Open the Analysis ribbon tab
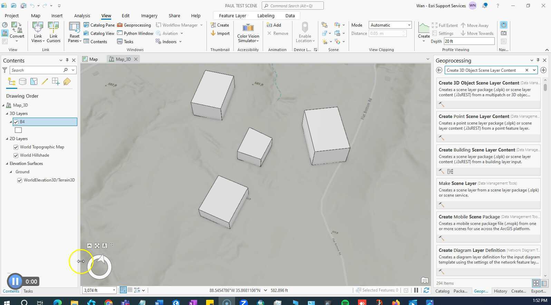 (82, 16)
